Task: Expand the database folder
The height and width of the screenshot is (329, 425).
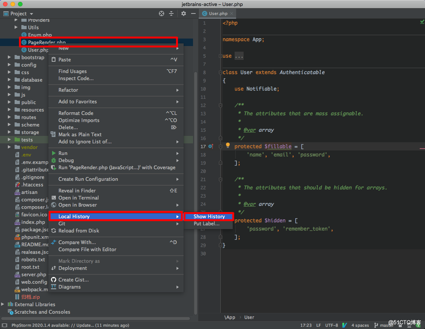Action: [x=9, y=80]
